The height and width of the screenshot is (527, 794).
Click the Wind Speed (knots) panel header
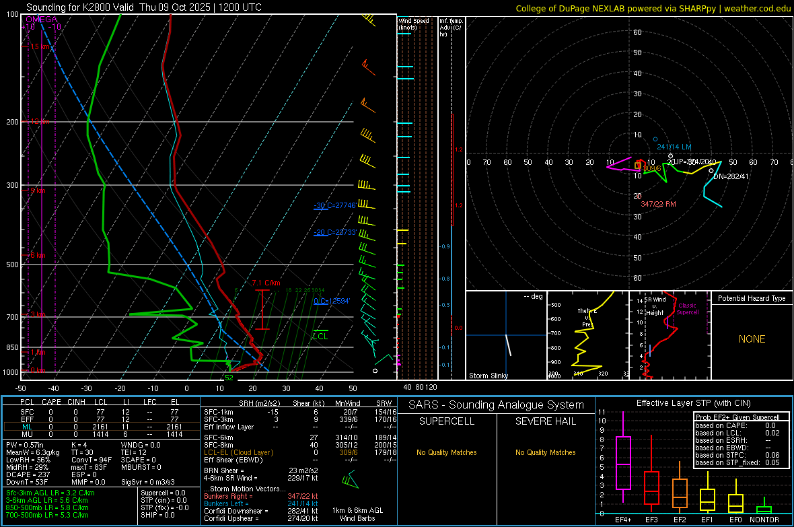coord(413,24)
